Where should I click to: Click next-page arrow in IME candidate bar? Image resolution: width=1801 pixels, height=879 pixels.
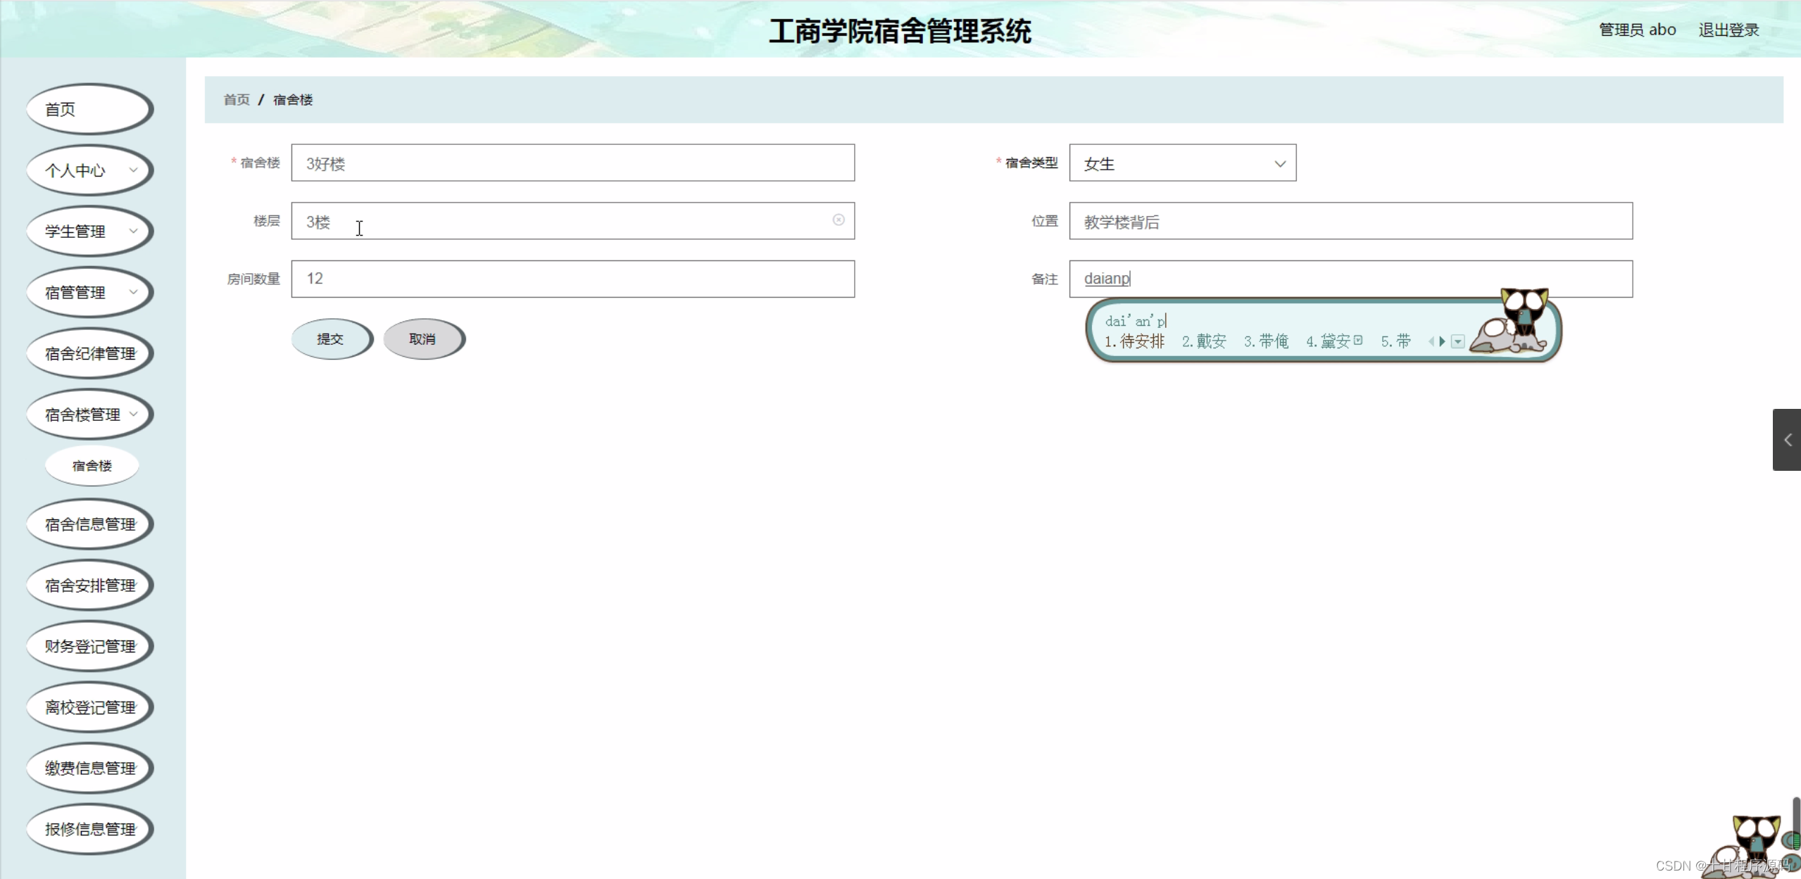1442,341
